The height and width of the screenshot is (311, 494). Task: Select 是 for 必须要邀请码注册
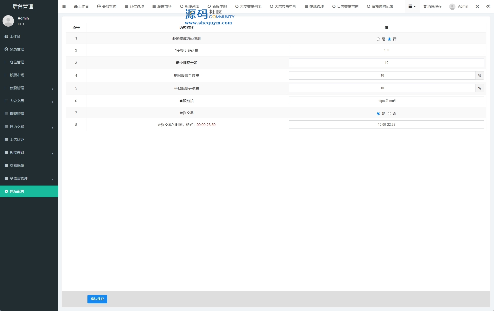378,39
